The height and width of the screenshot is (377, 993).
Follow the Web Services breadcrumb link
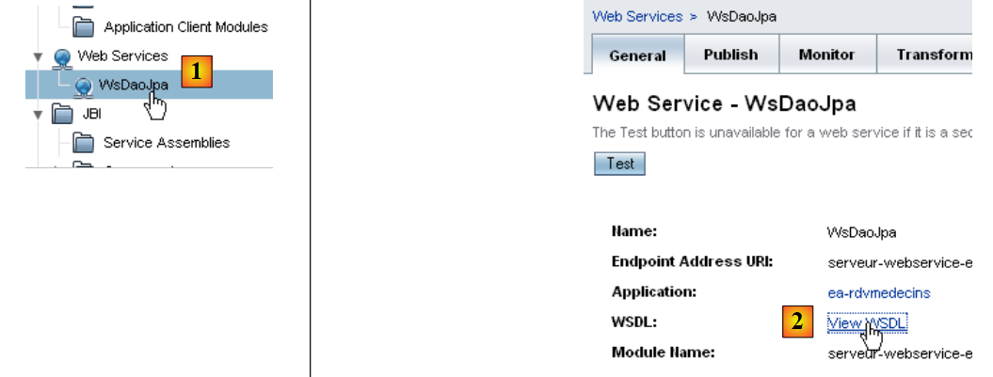pyautogui.click(x=637, y=16)
